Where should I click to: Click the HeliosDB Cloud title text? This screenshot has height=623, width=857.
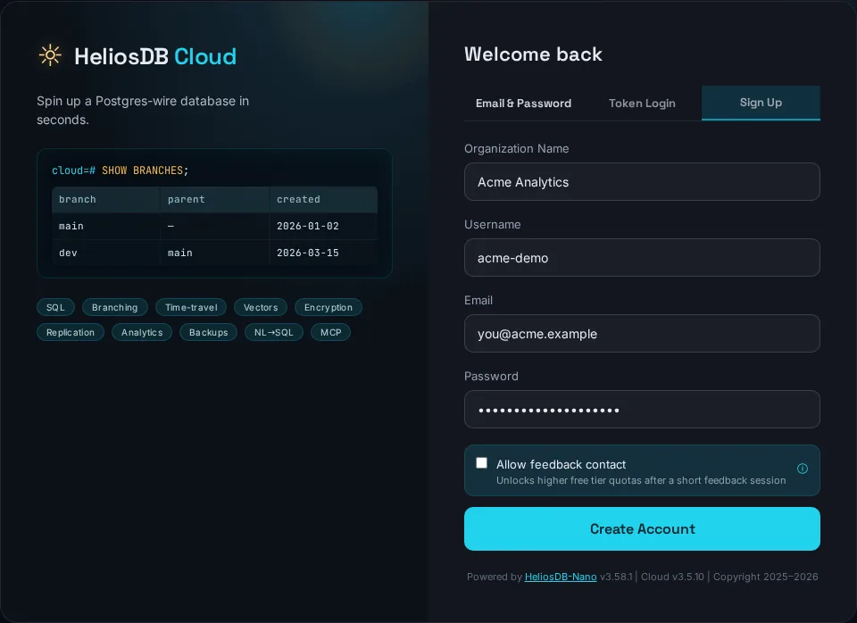[x=155, y=56]
